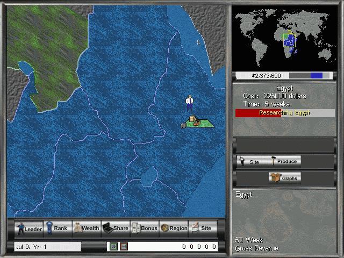Viewport: 344px width, 258px height.
Task: Click the small lake in the southern map region
Action: click(149, 176)
